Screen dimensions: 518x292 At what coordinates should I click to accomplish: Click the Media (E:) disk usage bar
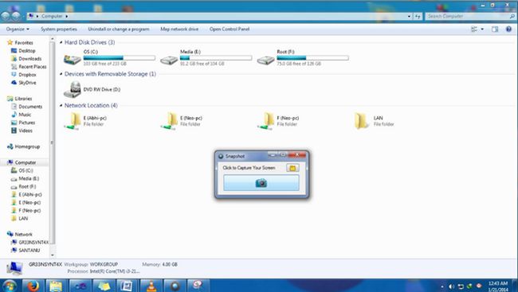click(216, 58)
